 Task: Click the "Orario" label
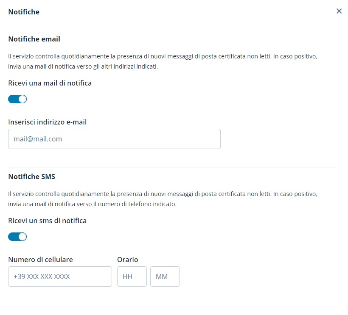coord(128,260)
